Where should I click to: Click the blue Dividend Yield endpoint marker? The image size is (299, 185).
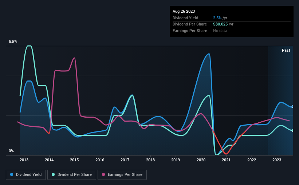pyautogui.click(x=293, y=106)
